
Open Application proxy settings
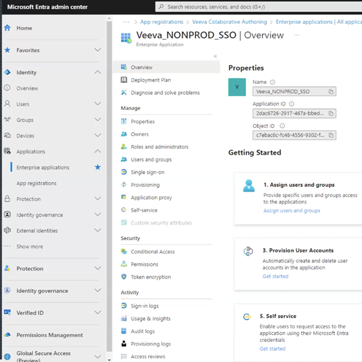coord(152,198)
